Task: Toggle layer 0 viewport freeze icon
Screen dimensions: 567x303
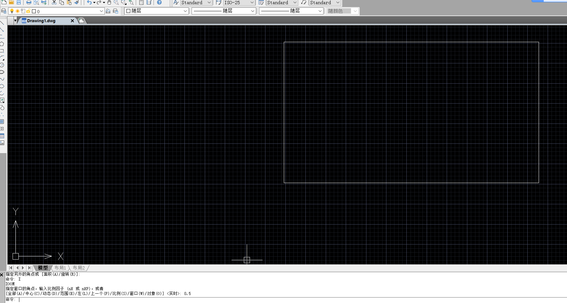Action: coord(23,11)
